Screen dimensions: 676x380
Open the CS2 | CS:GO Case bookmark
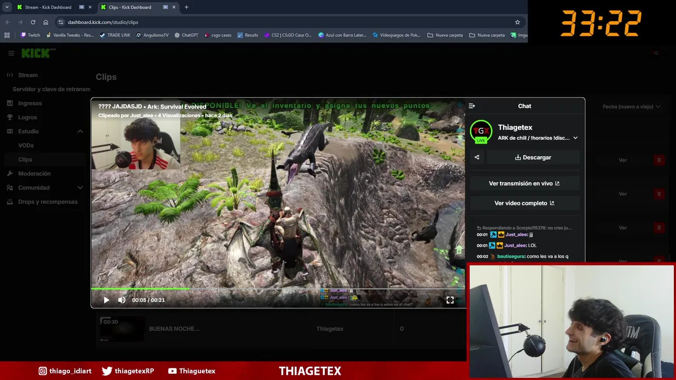[288, 35]
